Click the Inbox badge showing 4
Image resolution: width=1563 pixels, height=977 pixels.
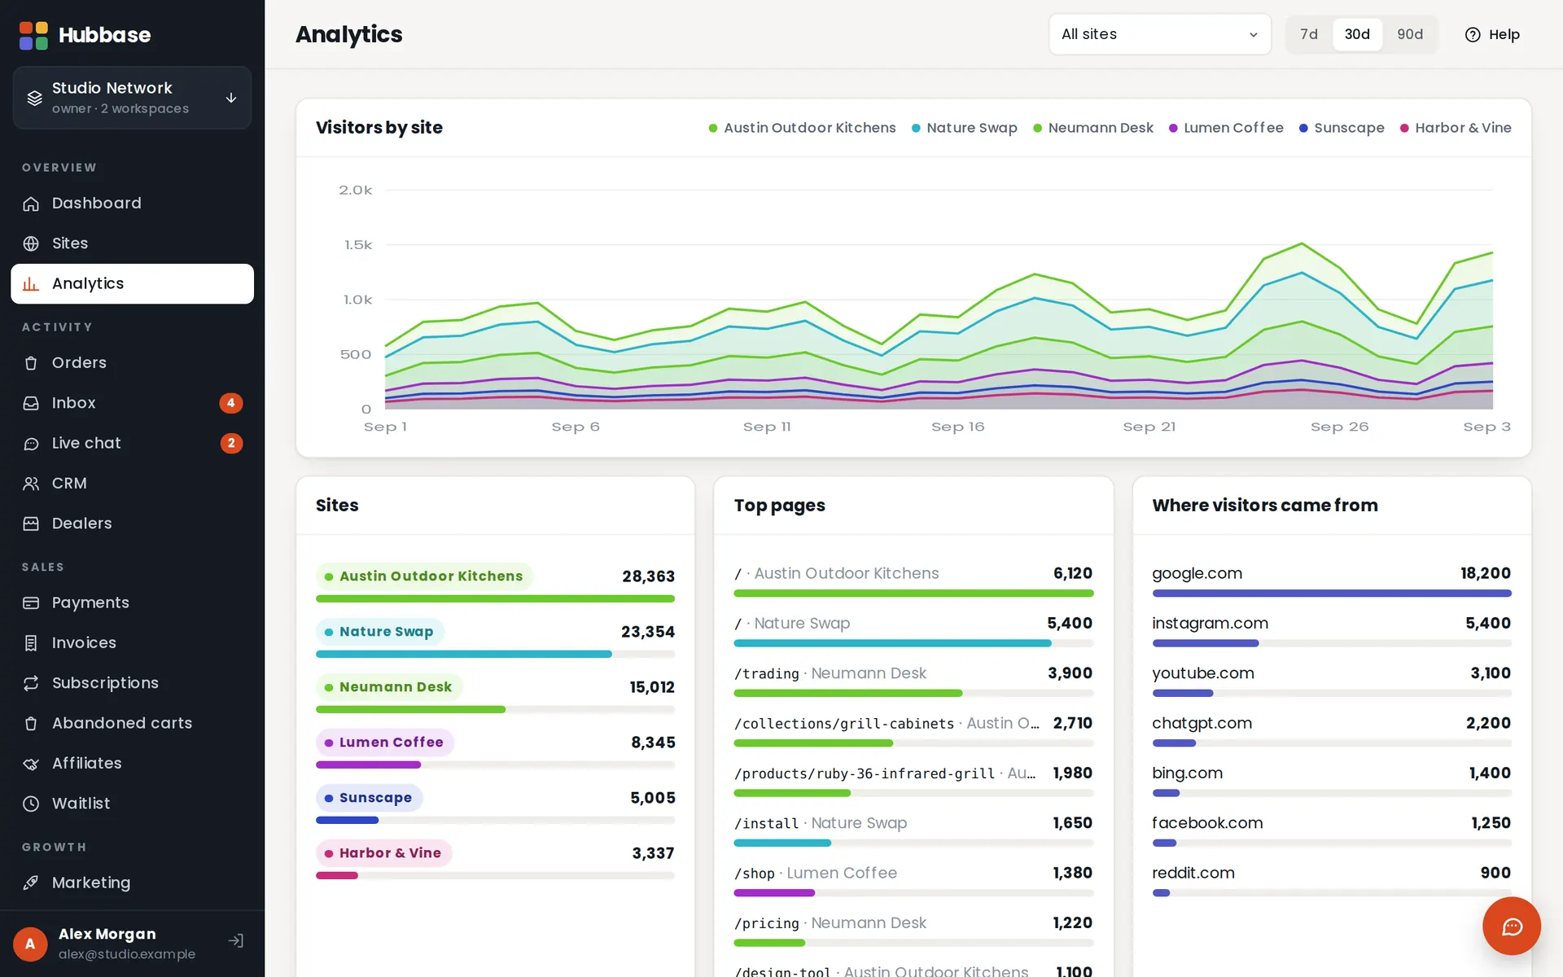click(231, 403)
